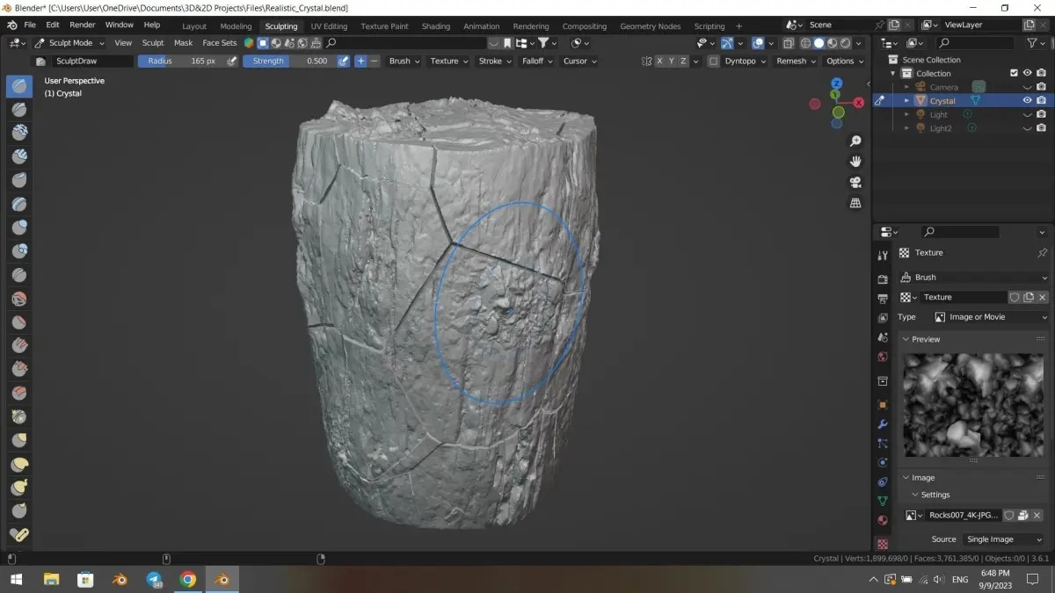Collapse the Preview panel section
1055x593 pixels.
tap(925, 339)
